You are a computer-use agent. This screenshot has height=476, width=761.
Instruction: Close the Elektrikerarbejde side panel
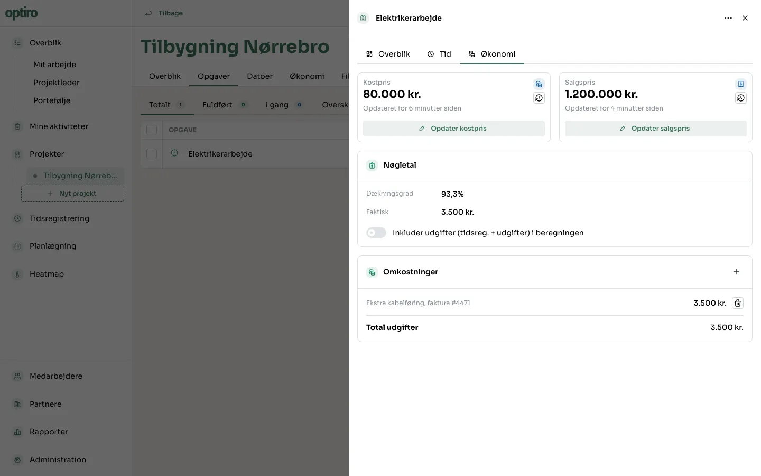click(x=745, y=18)
